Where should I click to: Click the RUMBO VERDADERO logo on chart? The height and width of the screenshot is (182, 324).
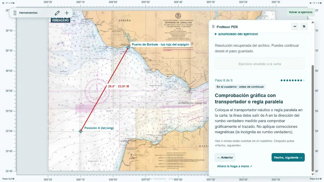[x=60, y=19]
